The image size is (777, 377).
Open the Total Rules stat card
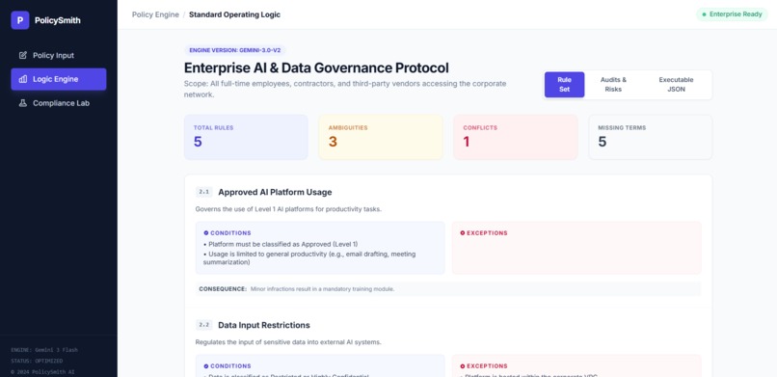246,137
